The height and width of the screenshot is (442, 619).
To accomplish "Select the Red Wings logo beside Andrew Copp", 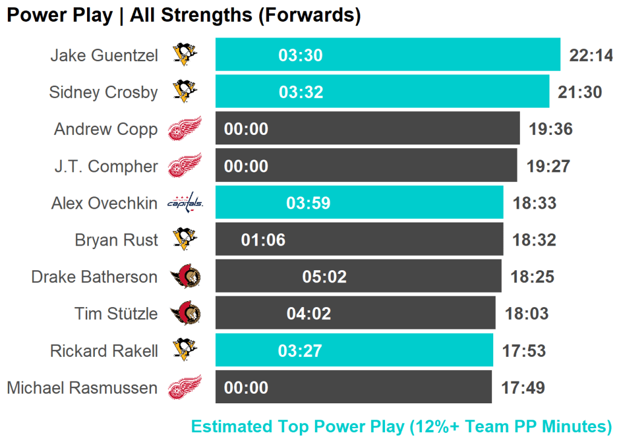I will [184, 129].
